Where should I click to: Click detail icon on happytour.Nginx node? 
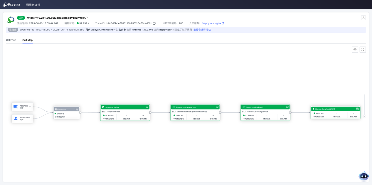(147, 107)
